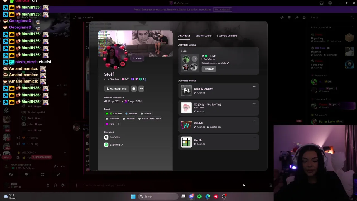Image resolution: width=357 pixels, height=201 pixels.
Task: Open user settings gear icon
Action: point(63,185)
